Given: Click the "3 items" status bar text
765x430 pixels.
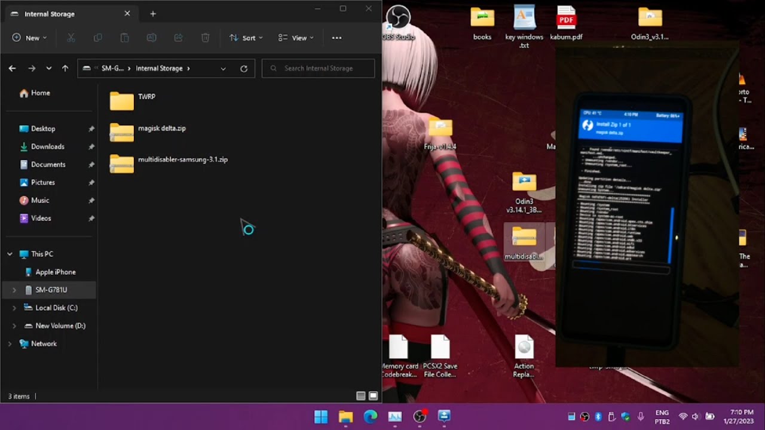Looking at the screenshot, I should coord(19,396).
